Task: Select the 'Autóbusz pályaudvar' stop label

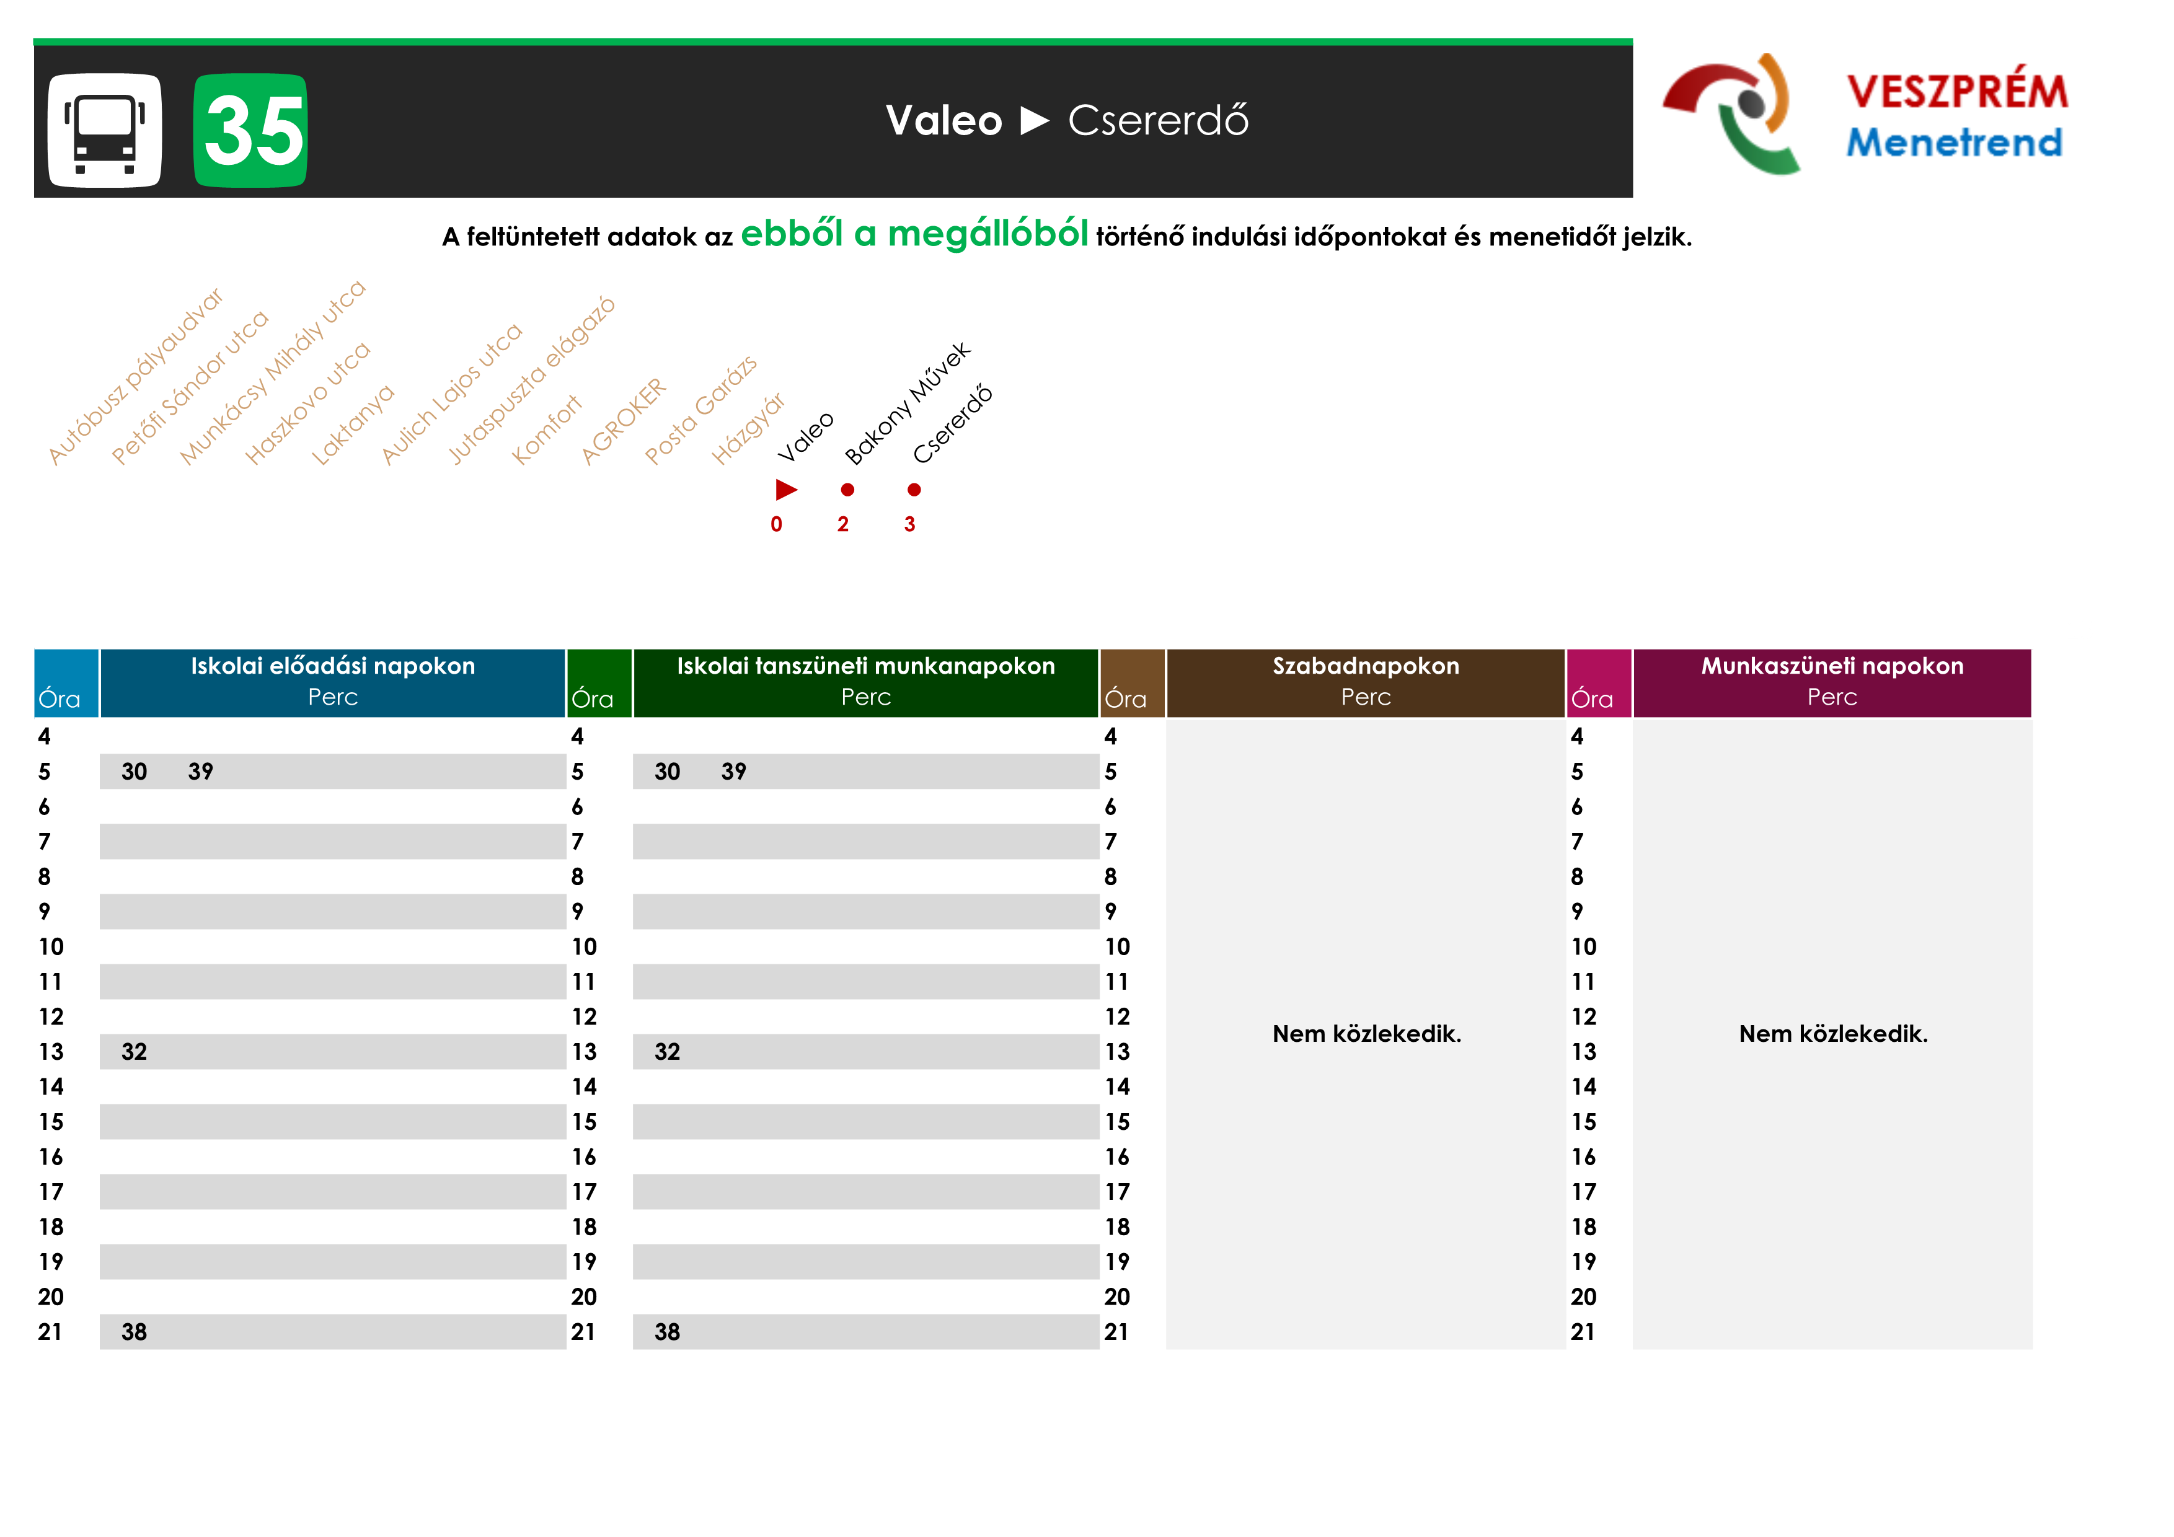Action: [x=135, y=376]
